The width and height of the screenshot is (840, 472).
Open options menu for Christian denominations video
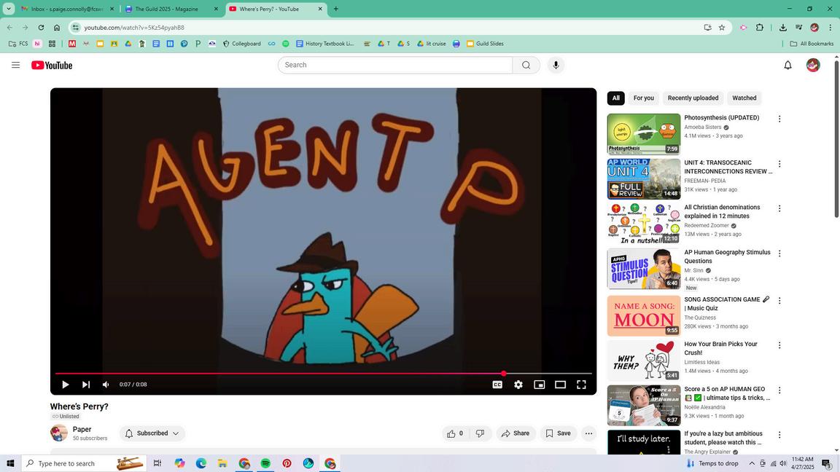tap(779, 208)
